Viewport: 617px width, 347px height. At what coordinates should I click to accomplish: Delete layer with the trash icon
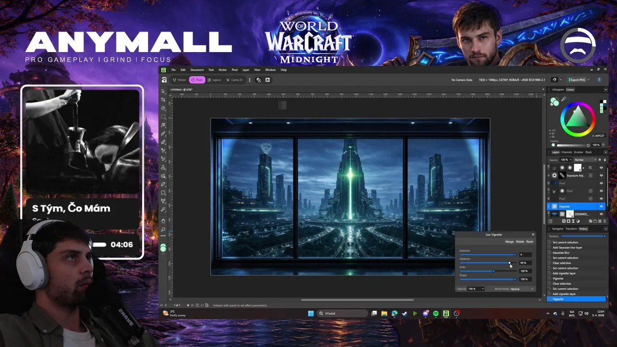coord(604,221)
